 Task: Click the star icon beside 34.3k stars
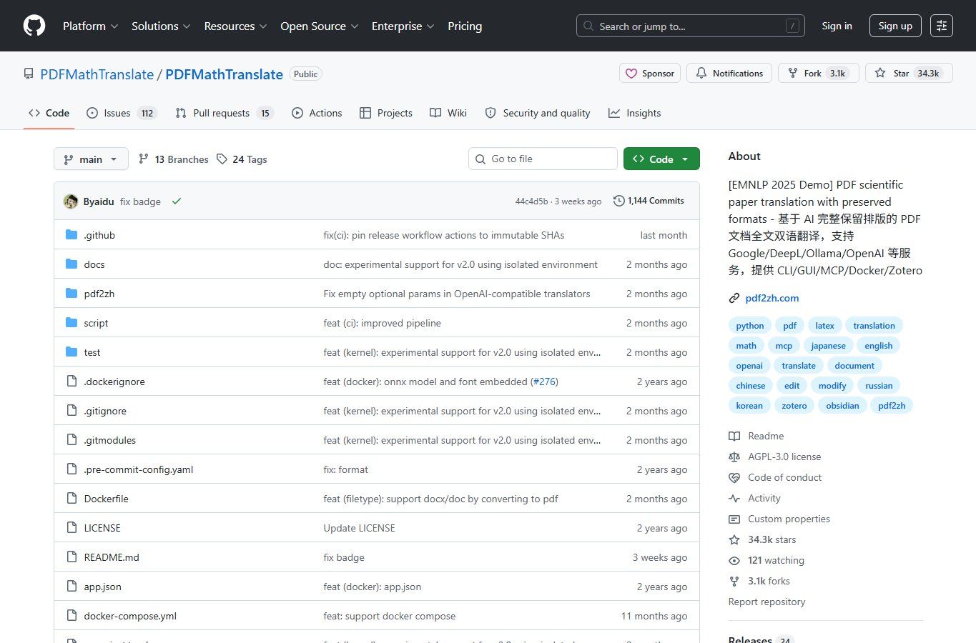(x=734, y=539)
